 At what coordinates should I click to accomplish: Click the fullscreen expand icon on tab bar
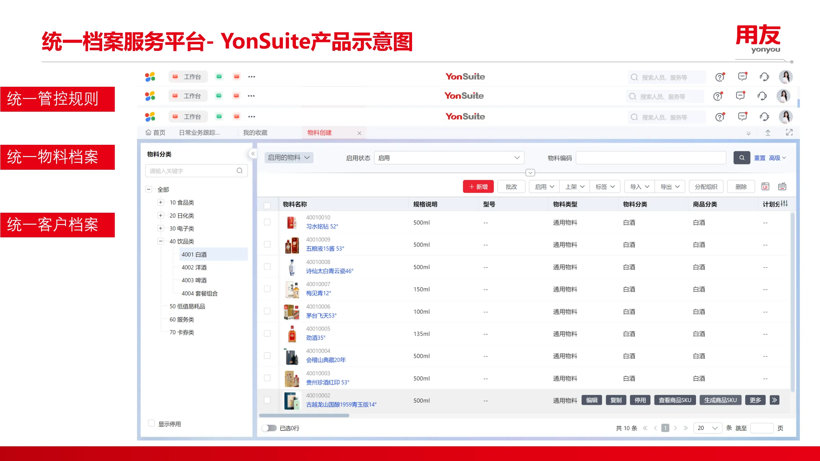pyautogui.click(x=789, y=132)
